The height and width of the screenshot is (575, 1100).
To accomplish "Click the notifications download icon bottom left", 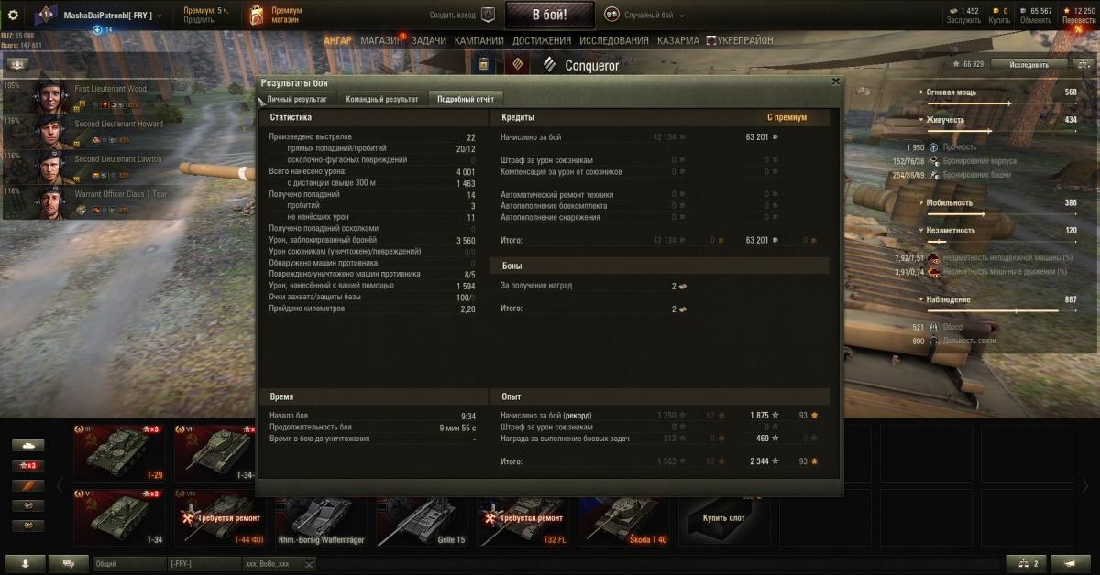I will pos(25,563).
